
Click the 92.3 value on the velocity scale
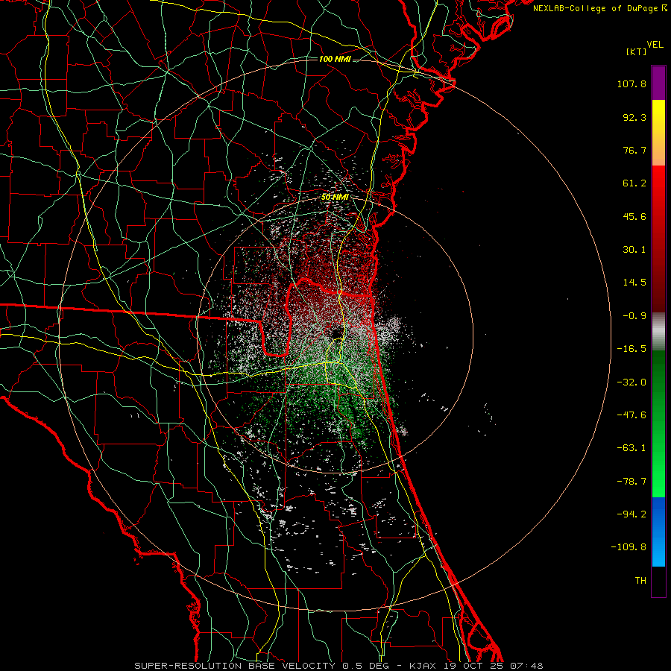634,117
